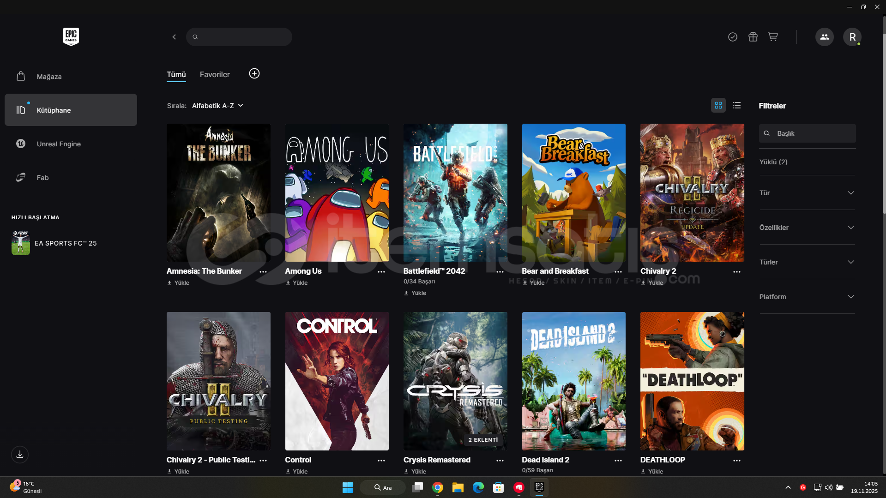The height and width of the screenshot is (498, 886).
Task: Open the shopping cart icon
Action: tap(772, 37)
